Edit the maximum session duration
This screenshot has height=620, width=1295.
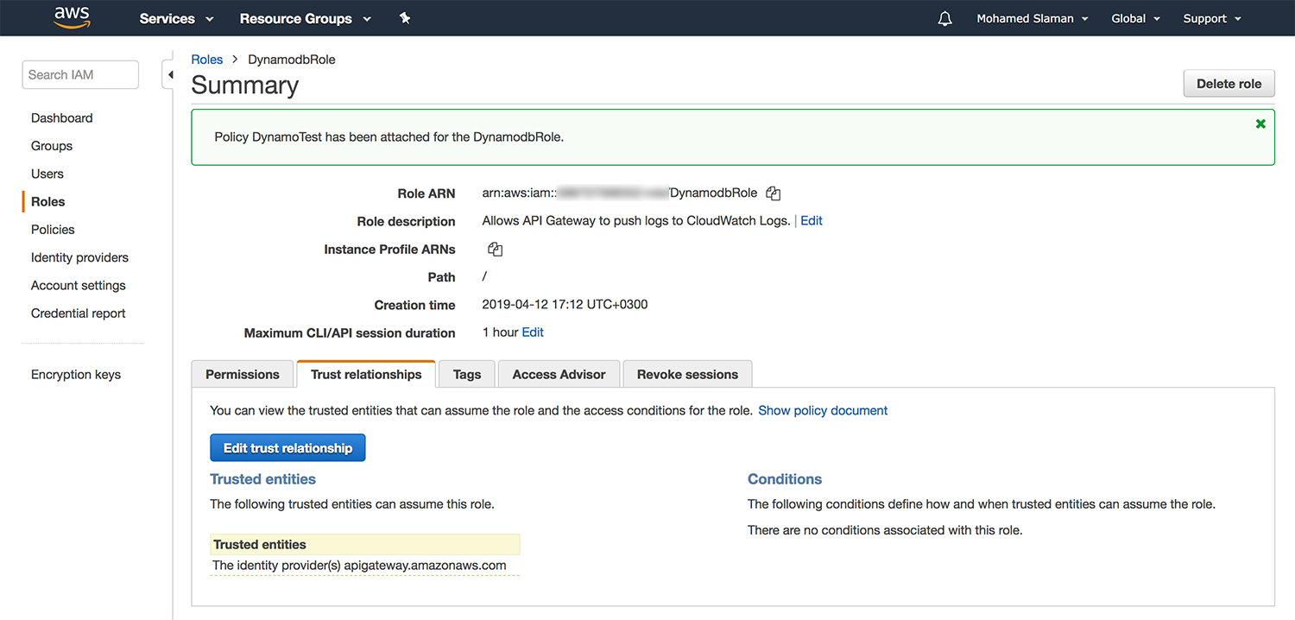coord(533,332)
